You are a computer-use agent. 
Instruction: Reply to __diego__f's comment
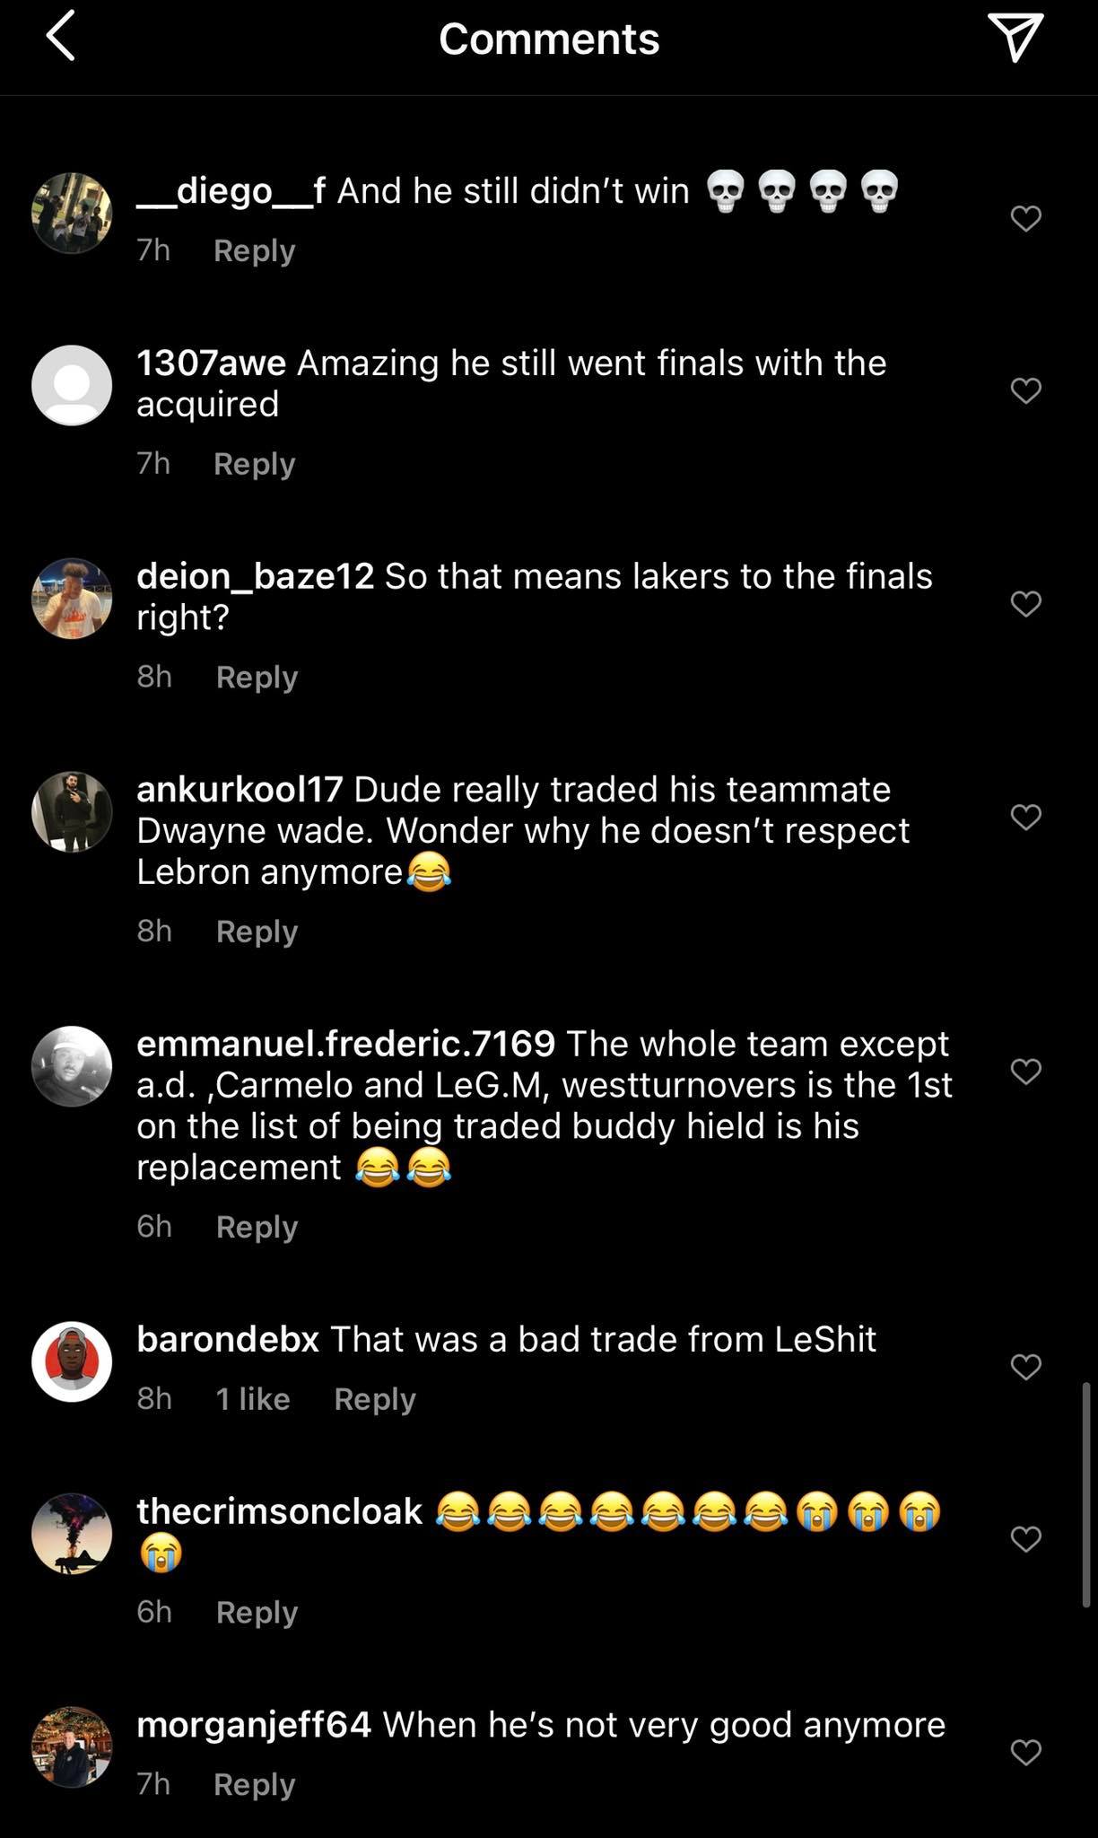coord(253,251)
